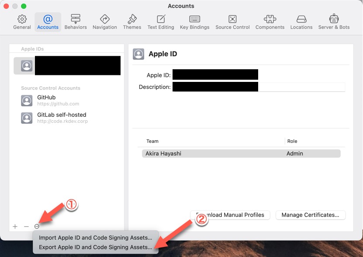
Task: Switch to Navigation preferences
Action: 105,22
